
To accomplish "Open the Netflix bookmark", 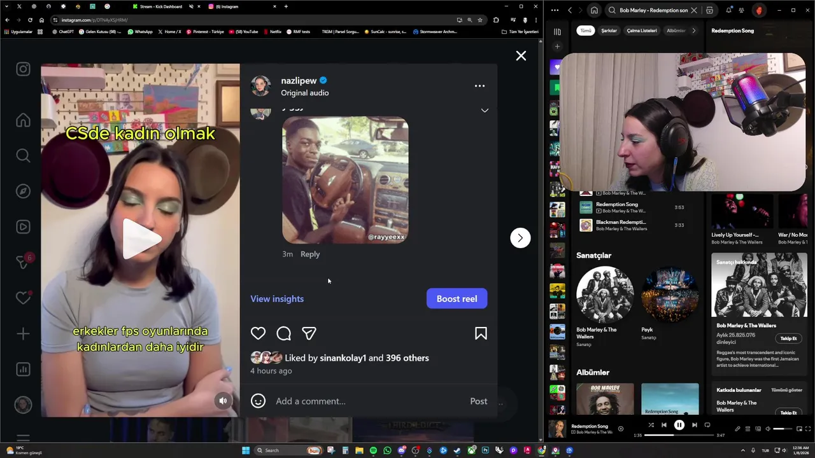I will point(273,31).
